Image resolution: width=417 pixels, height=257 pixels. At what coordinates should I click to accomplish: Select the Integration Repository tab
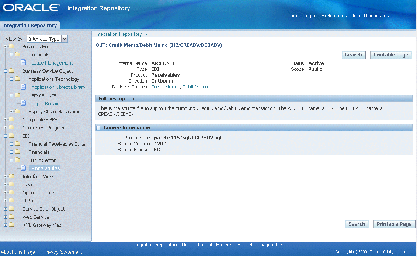[29, 25]
